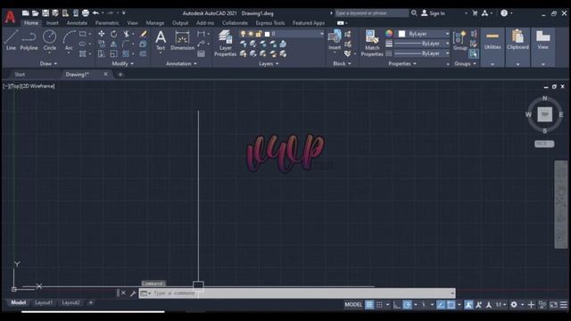The height and width of the screenshot is (321, 571).
Task: Click the command line input field
Action: pos(297,293)
